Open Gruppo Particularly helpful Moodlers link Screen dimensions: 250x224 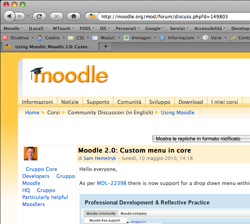45,197
